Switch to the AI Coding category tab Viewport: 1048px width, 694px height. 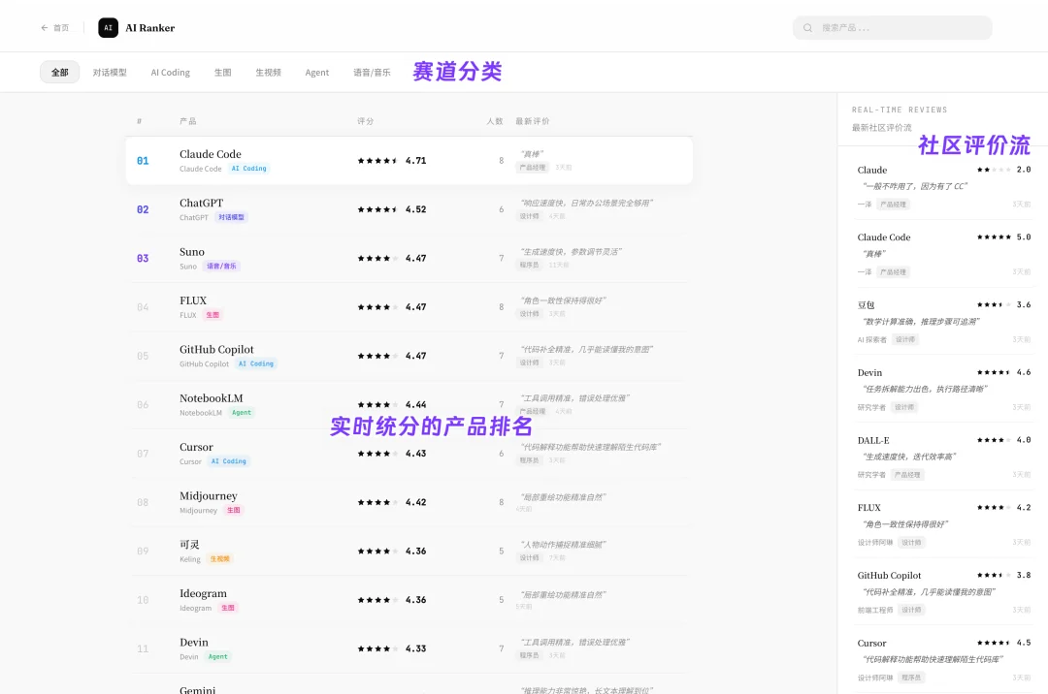point(170,72)
